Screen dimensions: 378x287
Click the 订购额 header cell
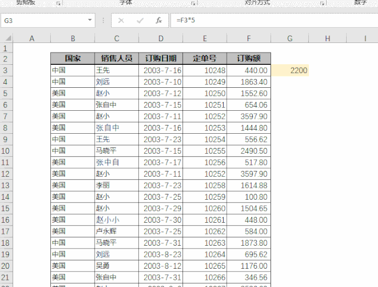(x=249, y=58)
